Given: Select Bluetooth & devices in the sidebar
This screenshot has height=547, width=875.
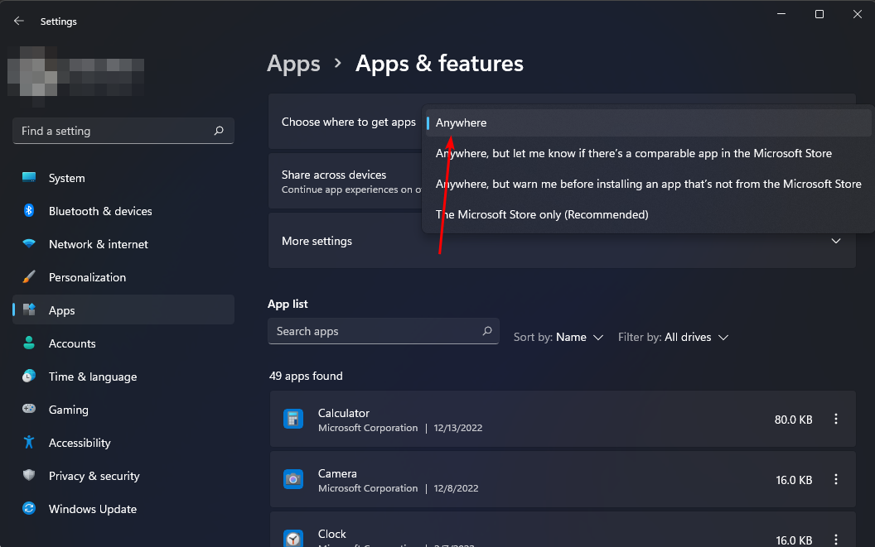Looking at the screenshot, I should [x=101, y=211].
